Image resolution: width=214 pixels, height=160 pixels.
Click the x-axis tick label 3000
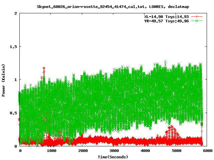(114, 151)
